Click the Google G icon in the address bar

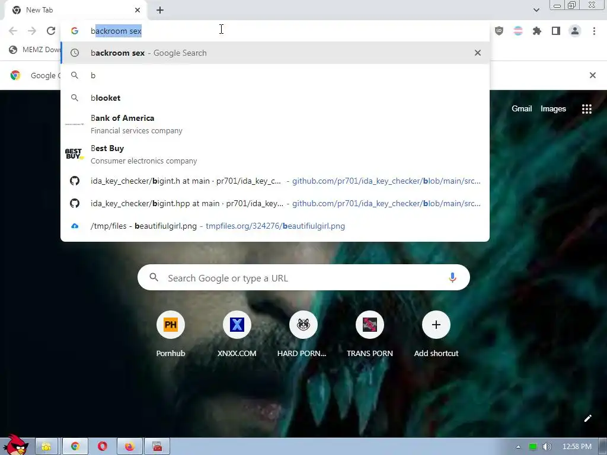point(75,31)
